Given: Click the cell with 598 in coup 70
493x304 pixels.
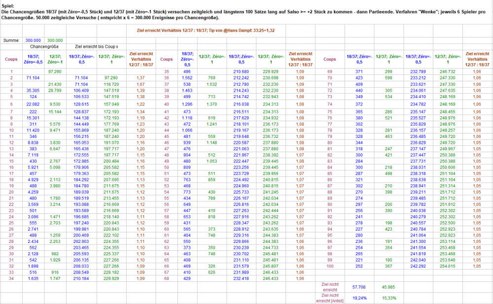Looking at the screenshot, I should pos(388,78).
